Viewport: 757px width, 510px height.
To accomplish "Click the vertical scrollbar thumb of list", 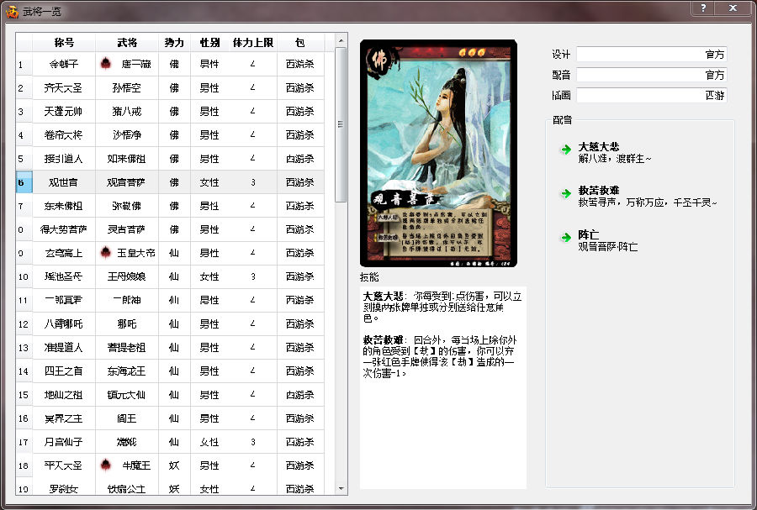I will 341,124.
